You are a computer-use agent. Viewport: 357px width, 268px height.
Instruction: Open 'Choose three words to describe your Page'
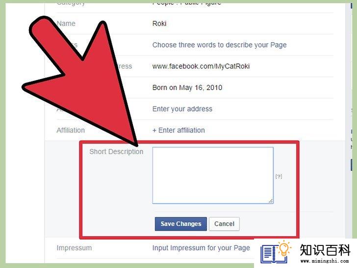click(220, 45)
